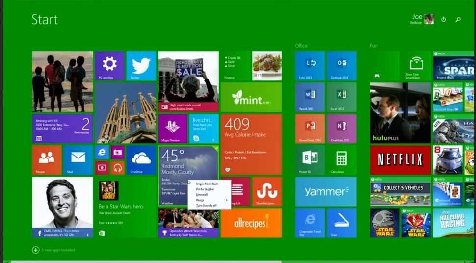Expand the Resize submenu arrow
Image resolution: width=476 pixels, height=263 pixels.
[x=226, y=200]
